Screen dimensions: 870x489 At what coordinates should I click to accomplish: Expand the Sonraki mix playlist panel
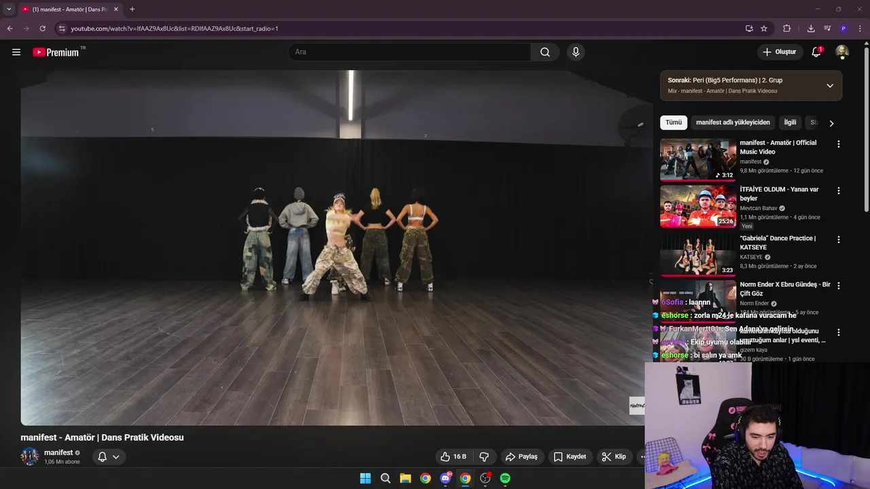tap(830, 86)
